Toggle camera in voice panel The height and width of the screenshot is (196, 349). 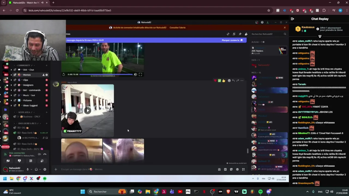(8, 161)
